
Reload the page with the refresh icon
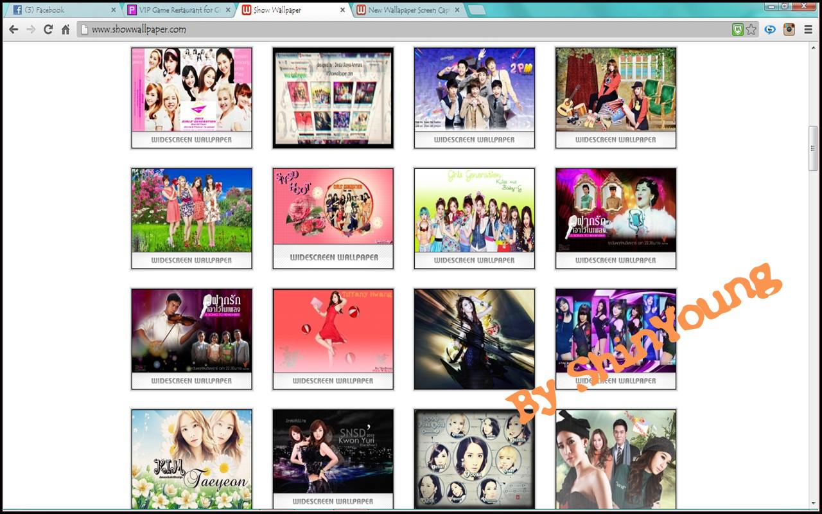click(48, 30)
